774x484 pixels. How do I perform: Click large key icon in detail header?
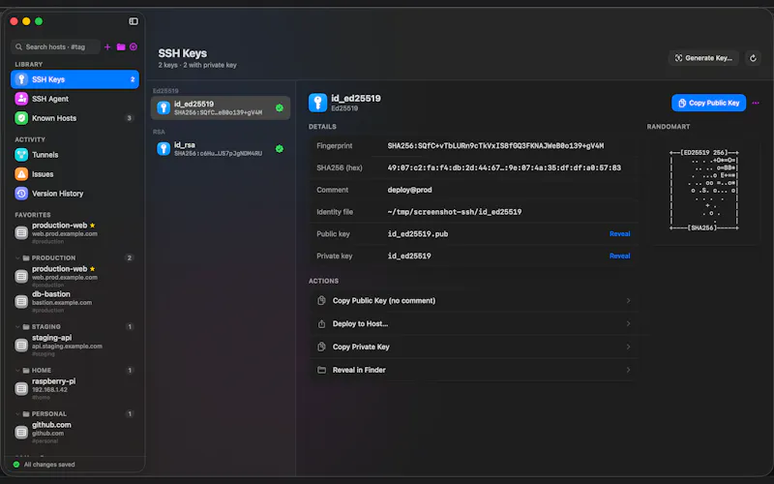pyautogui.click(x=317, y=103)
